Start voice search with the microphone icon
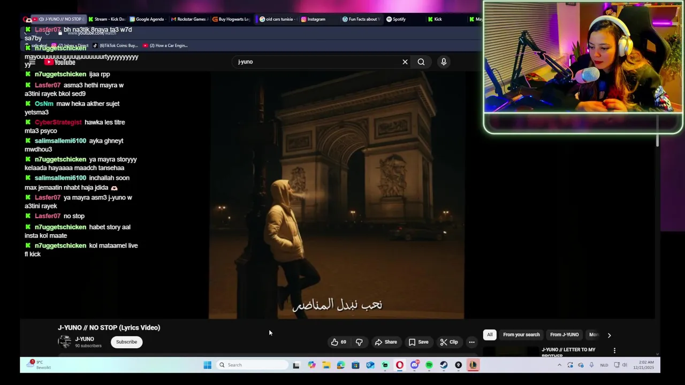The width and height of the screenshot is (685, 385). pyautogui.click(x=444, y=62)
